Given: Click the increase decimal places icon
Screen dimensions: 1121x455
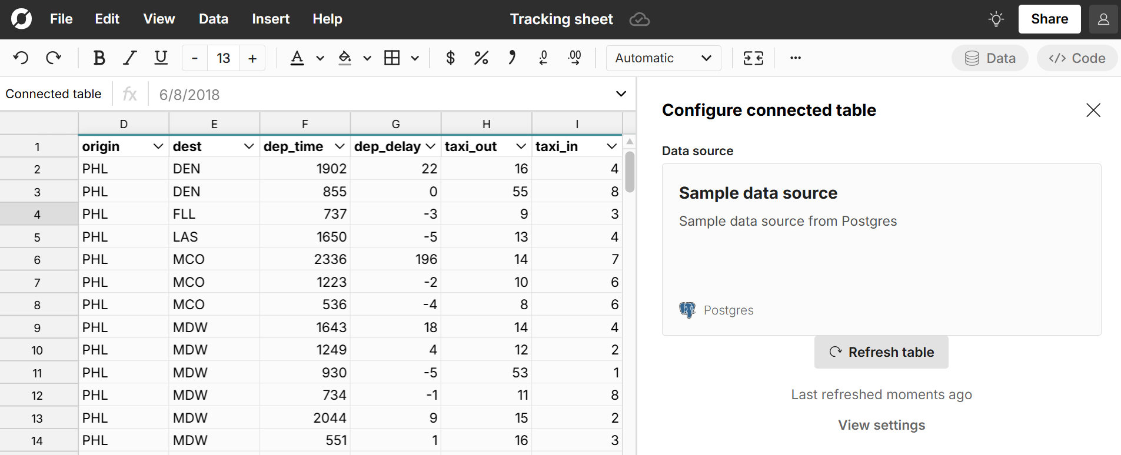Looking at the screenshot, I should (574, 58).
